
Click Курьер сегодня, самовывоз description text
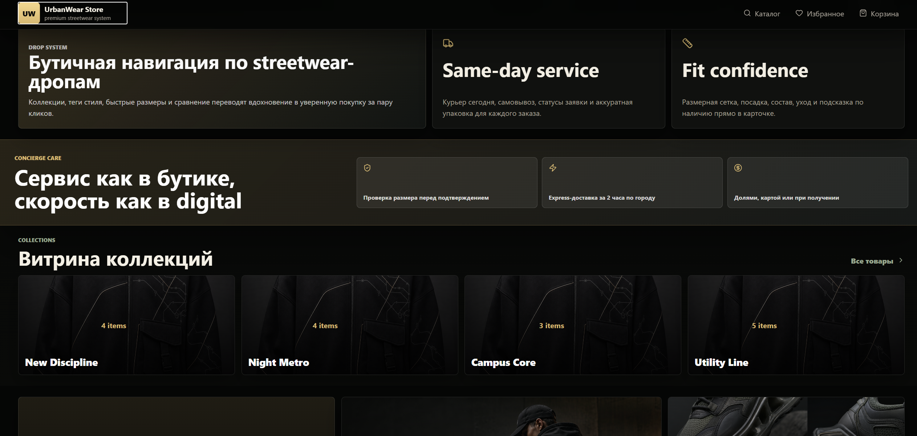point(537,108)
